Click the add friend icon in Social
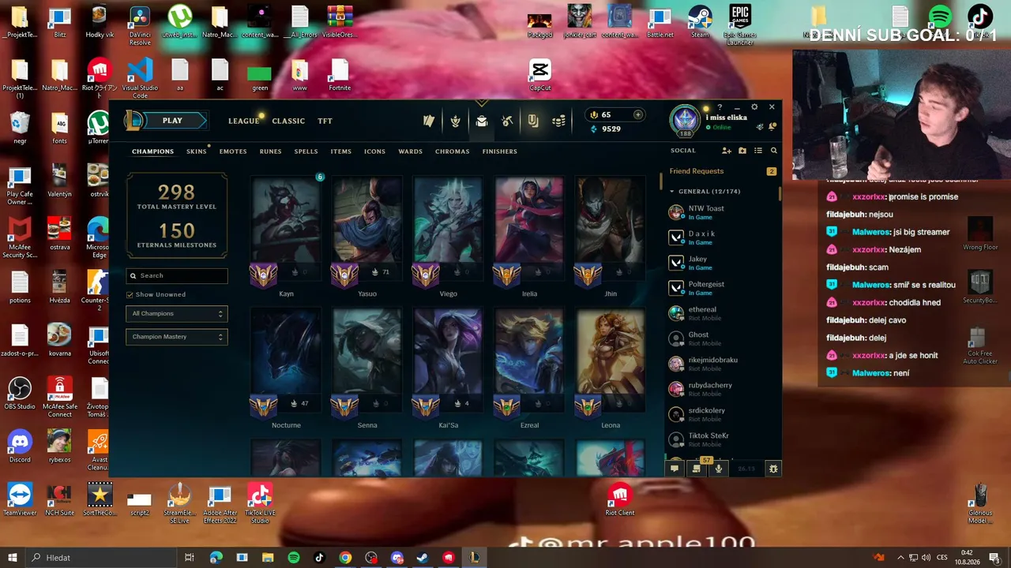This screenshot has height=568, width=1011. (727, 151)
